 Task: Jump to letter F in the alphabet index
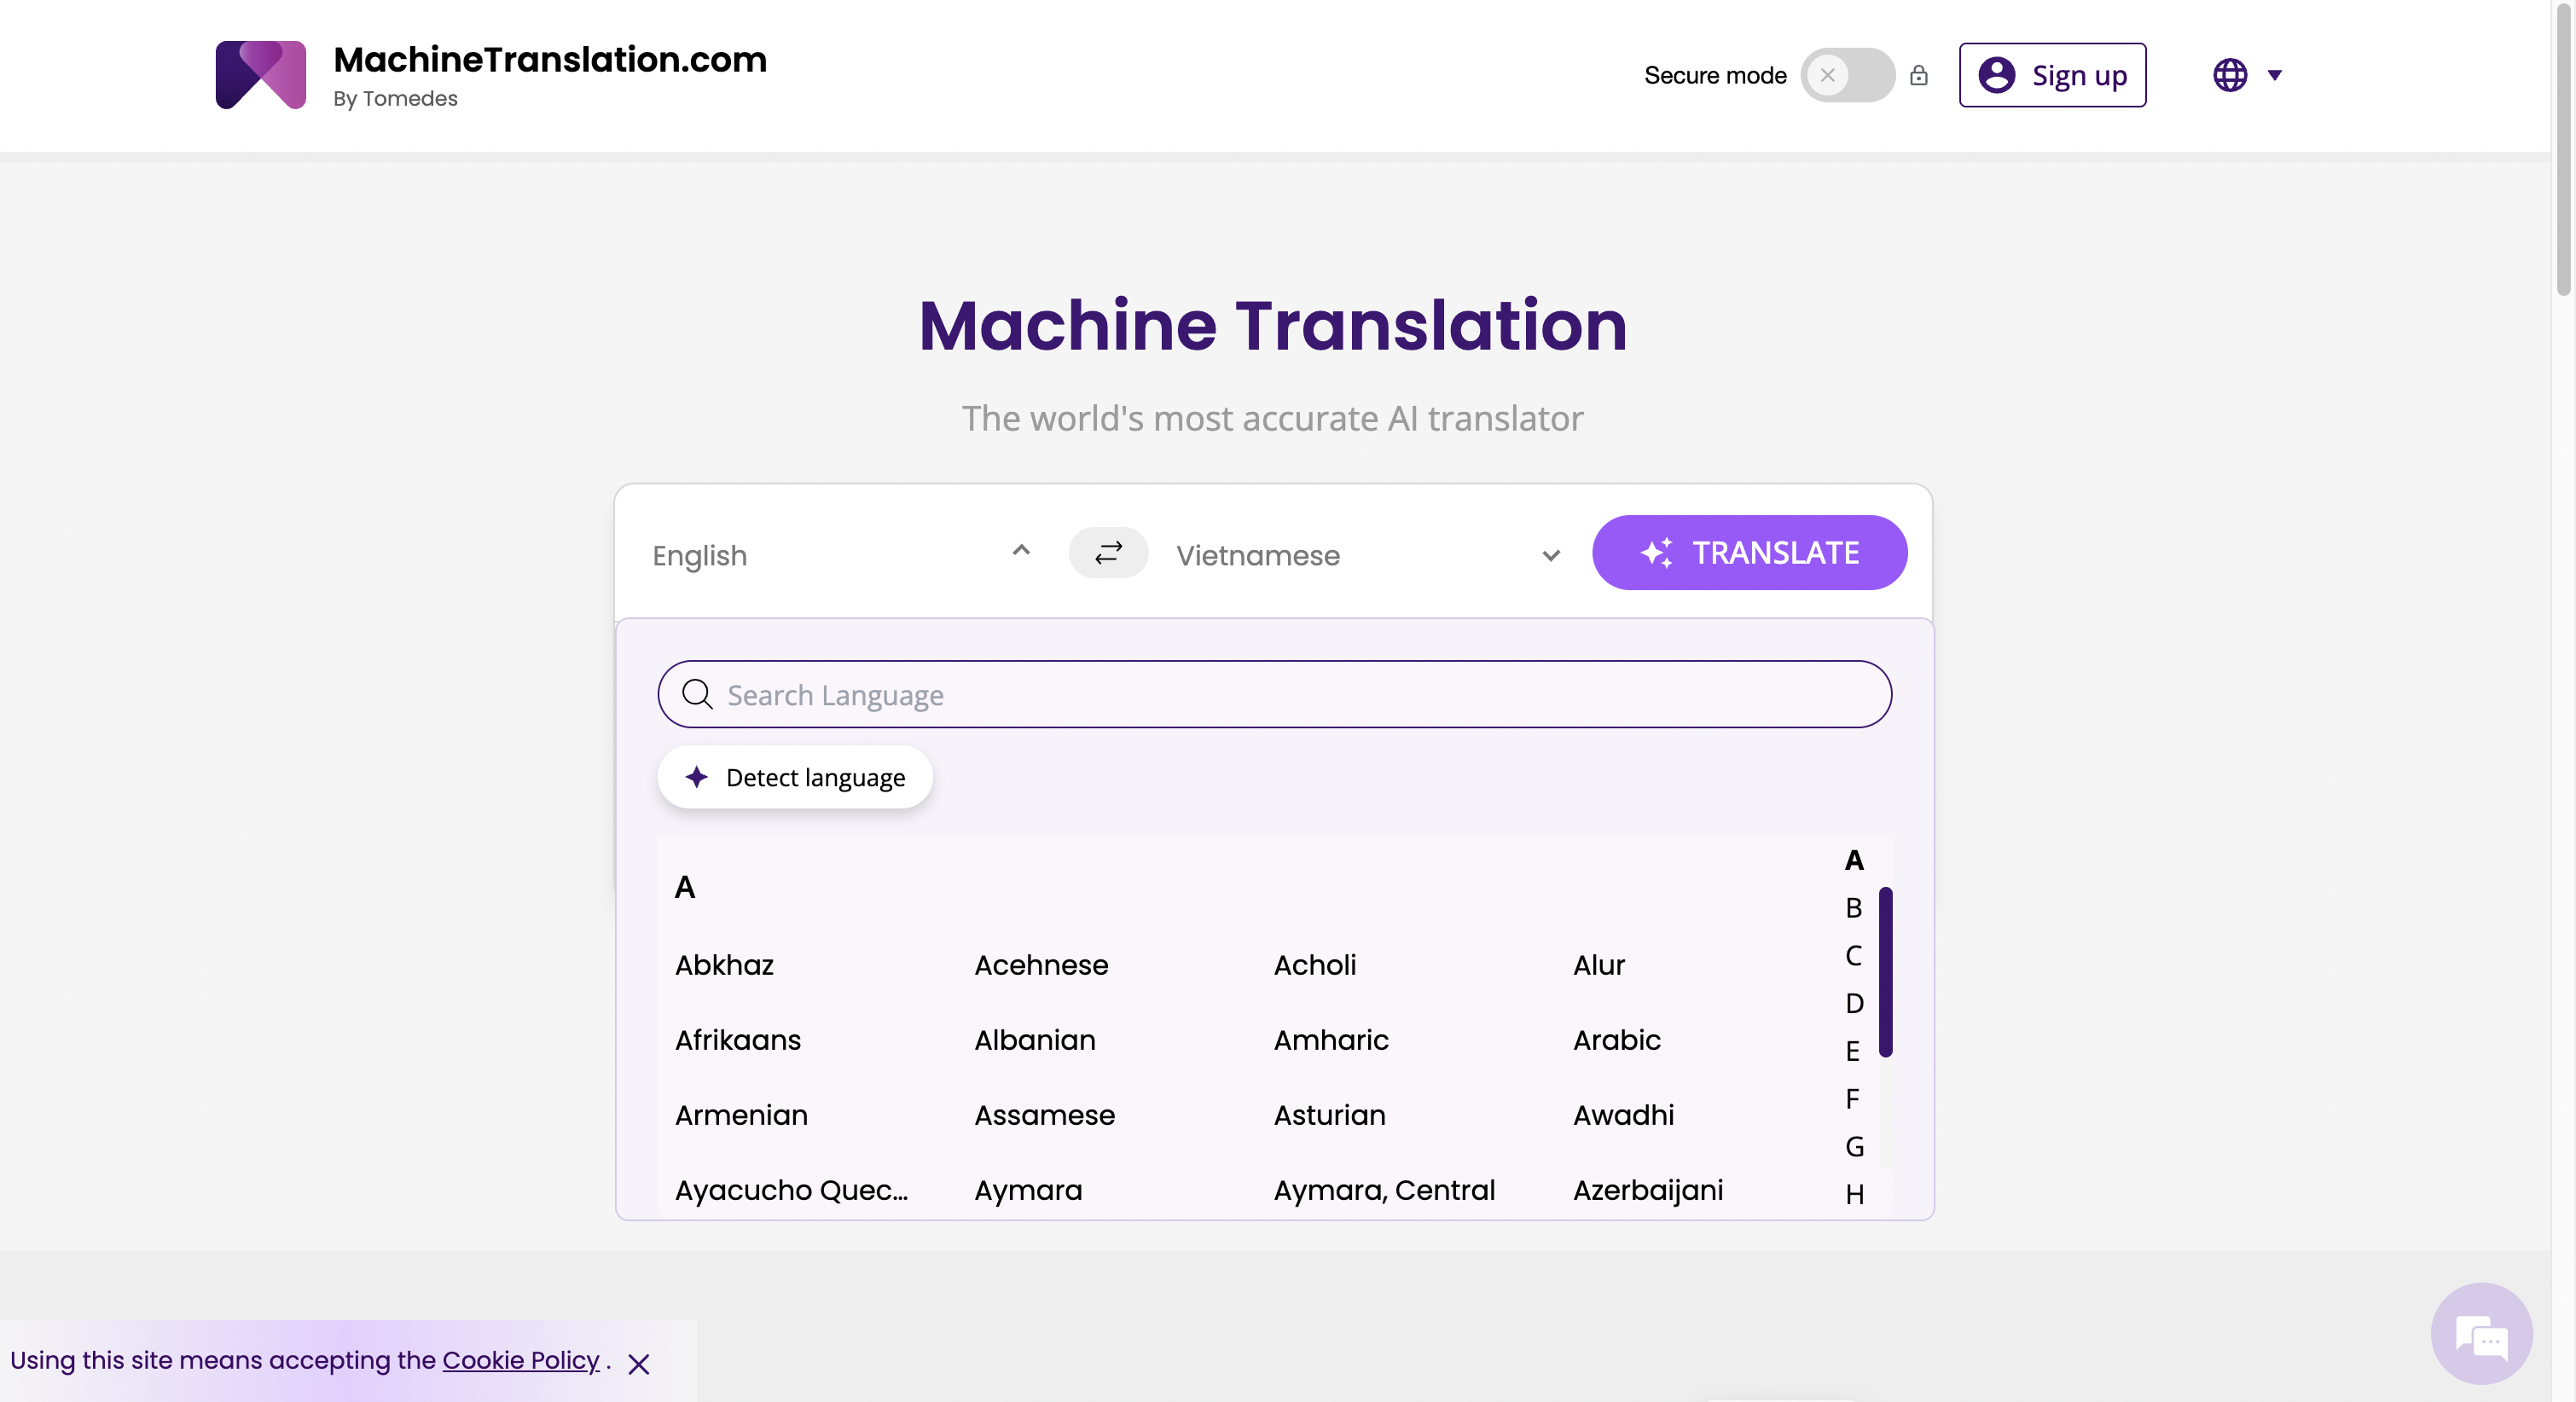click(1854, 1098)
